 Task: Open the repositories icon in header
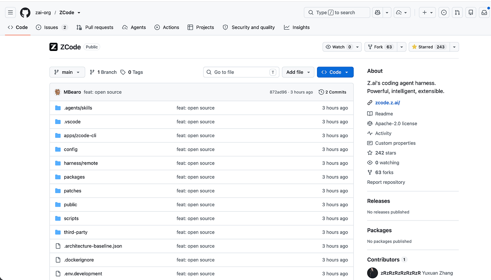pos(471,12)
